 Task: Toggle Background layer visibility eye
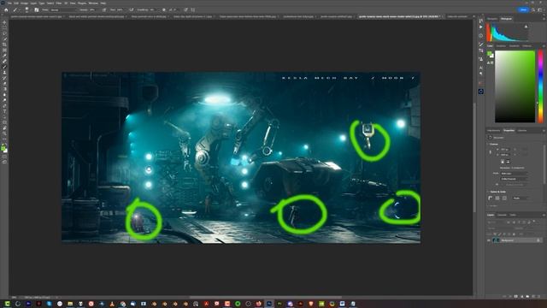pos(488,240)
